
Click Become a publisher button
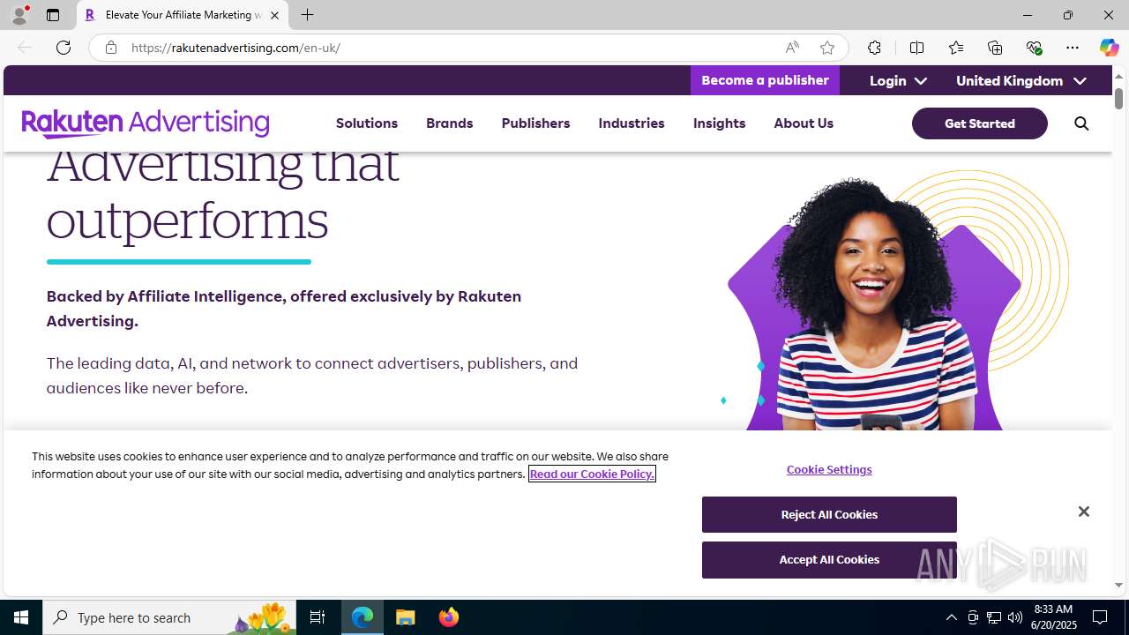[765, 80]
